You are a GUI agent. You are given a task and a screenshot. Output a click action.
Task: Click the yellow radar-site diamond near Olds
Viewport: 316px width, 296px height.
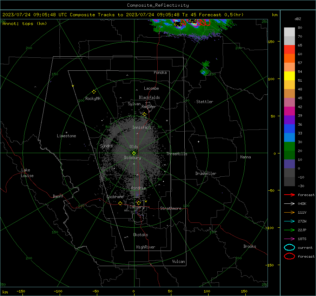click(x=134, y=153)
